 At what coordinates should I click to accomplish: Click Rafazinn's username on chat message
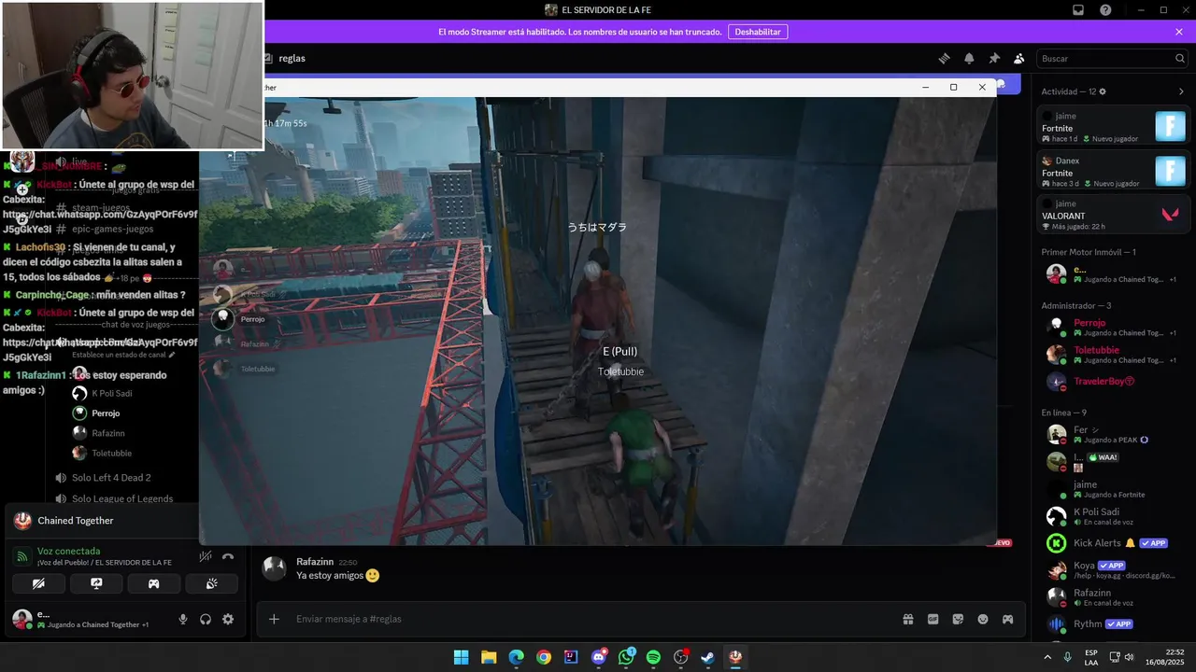click(x=315, y=562)
